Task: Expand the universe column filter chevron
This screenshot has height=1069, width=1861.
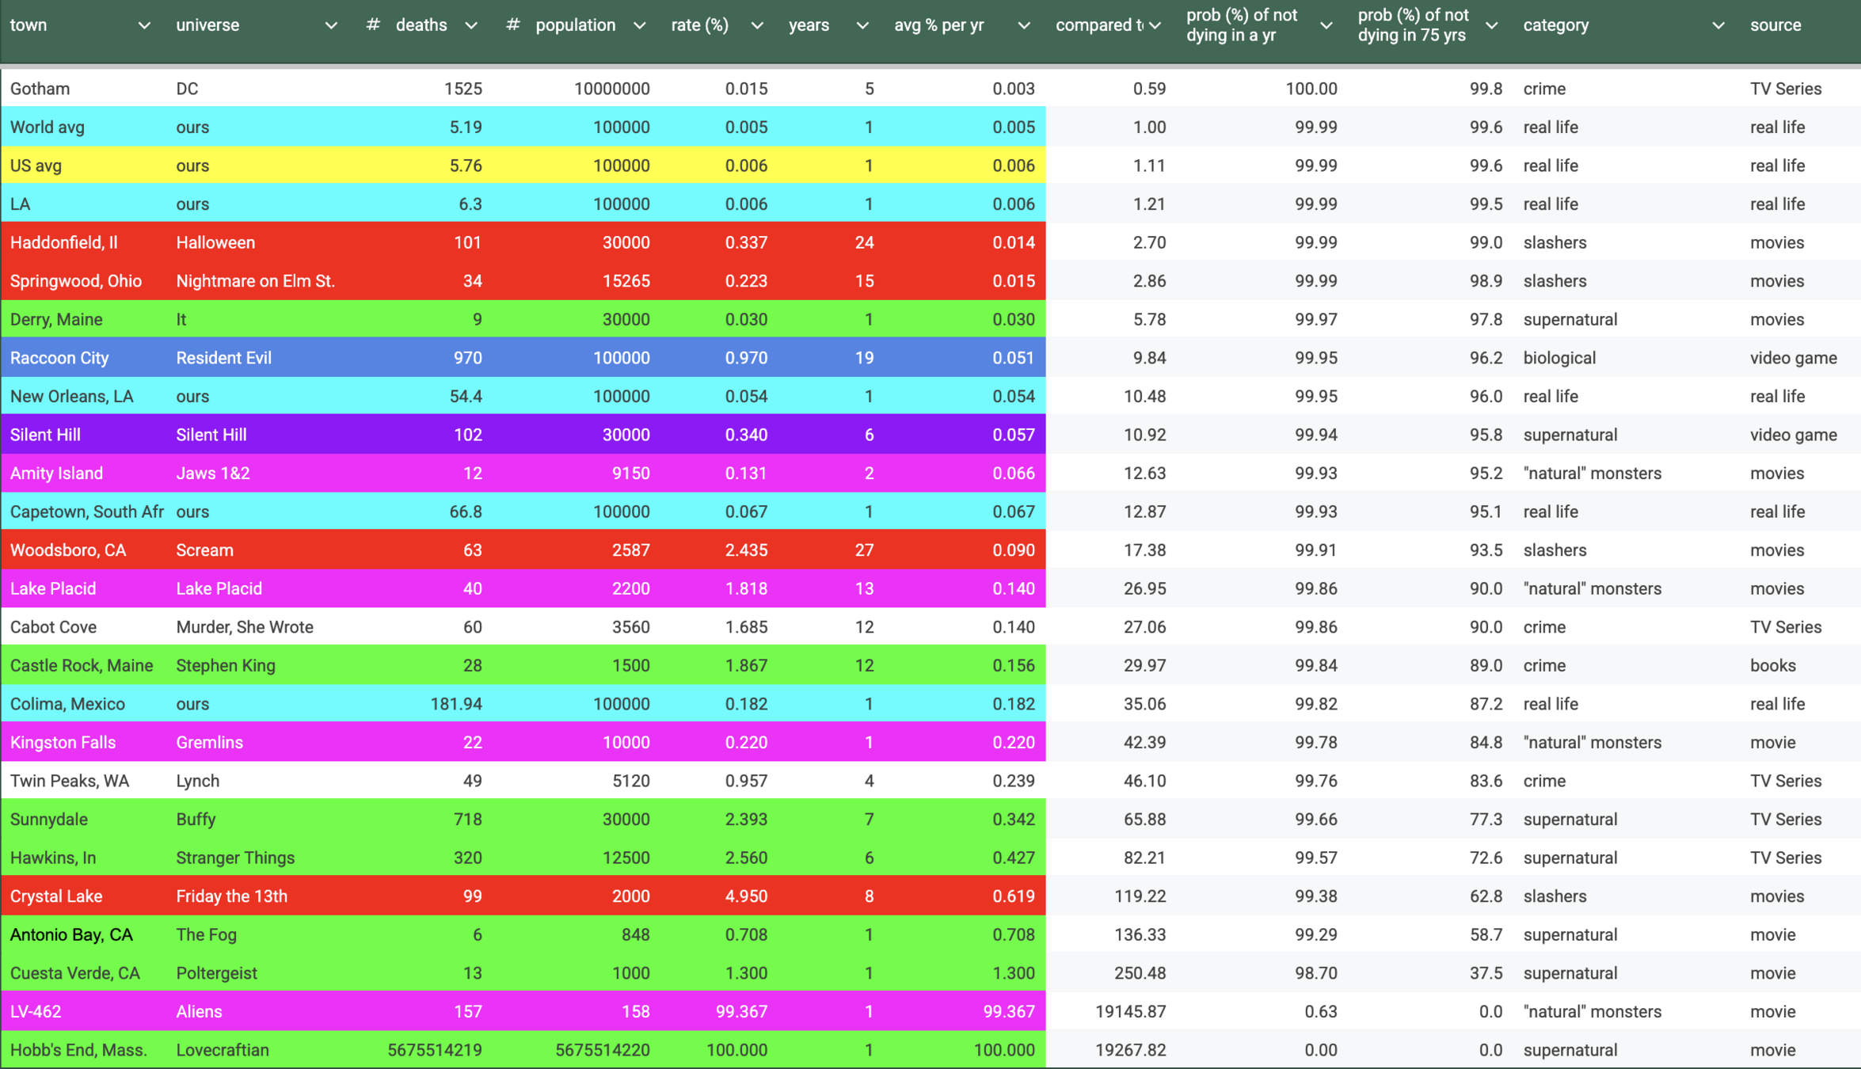Action: (x=331, y=25)
